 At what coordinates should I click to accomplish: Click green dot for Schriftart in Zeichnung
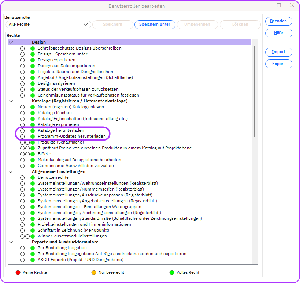click(33, 230)
